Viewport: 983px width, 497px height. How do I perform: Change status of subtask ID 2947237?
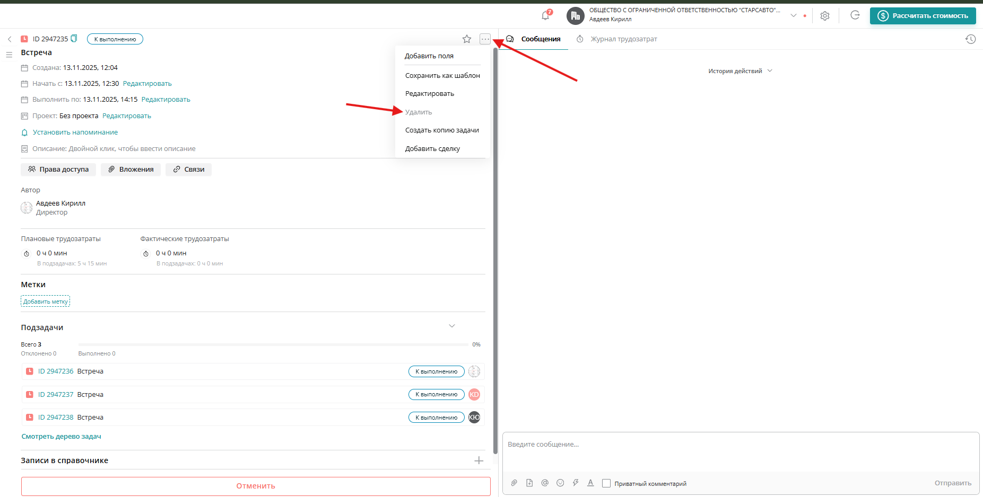(x=437, y=394)
